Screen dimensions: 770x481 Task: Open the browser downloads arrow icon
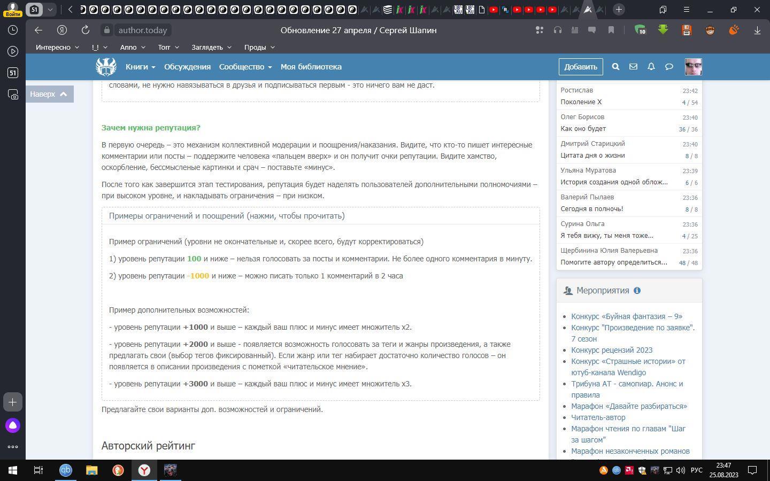coord(757,30)
